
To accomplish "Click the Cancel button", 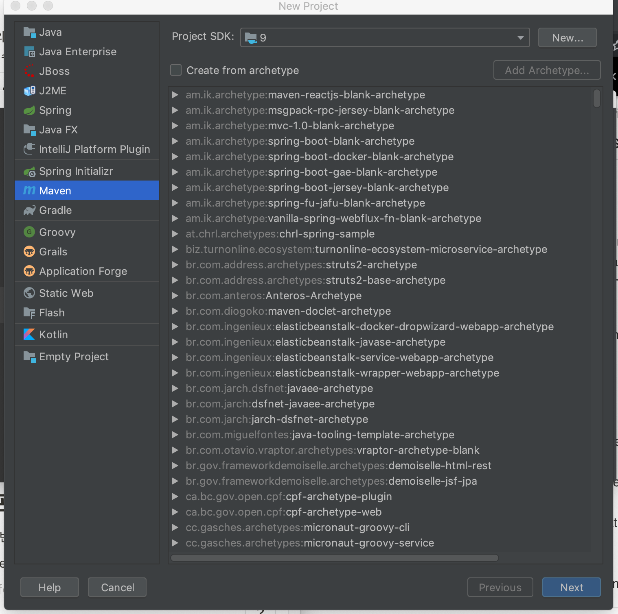I will tap(117, 587).
